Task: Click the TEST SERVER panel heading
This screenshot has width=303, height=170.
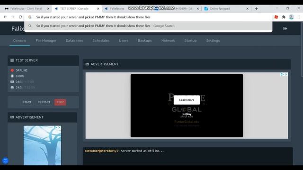Action: (x=27, y=60)
